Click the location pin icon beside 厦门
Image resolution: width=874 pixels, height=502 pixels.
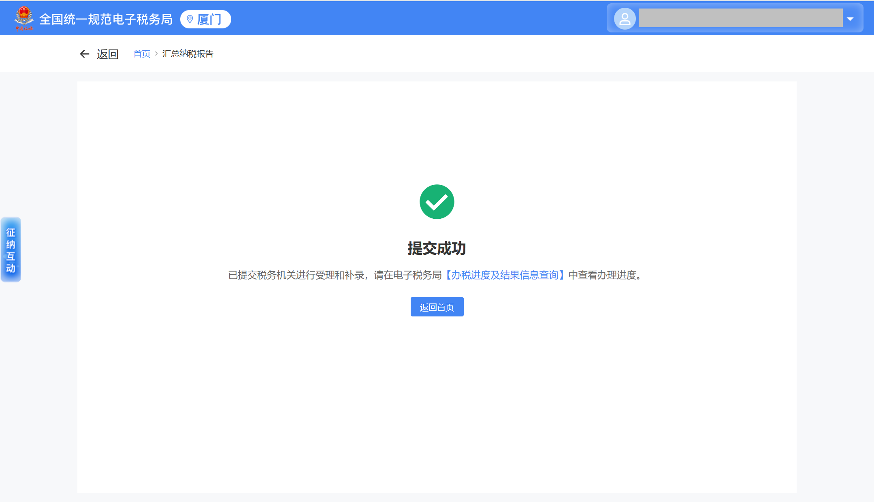click(190, 19)
